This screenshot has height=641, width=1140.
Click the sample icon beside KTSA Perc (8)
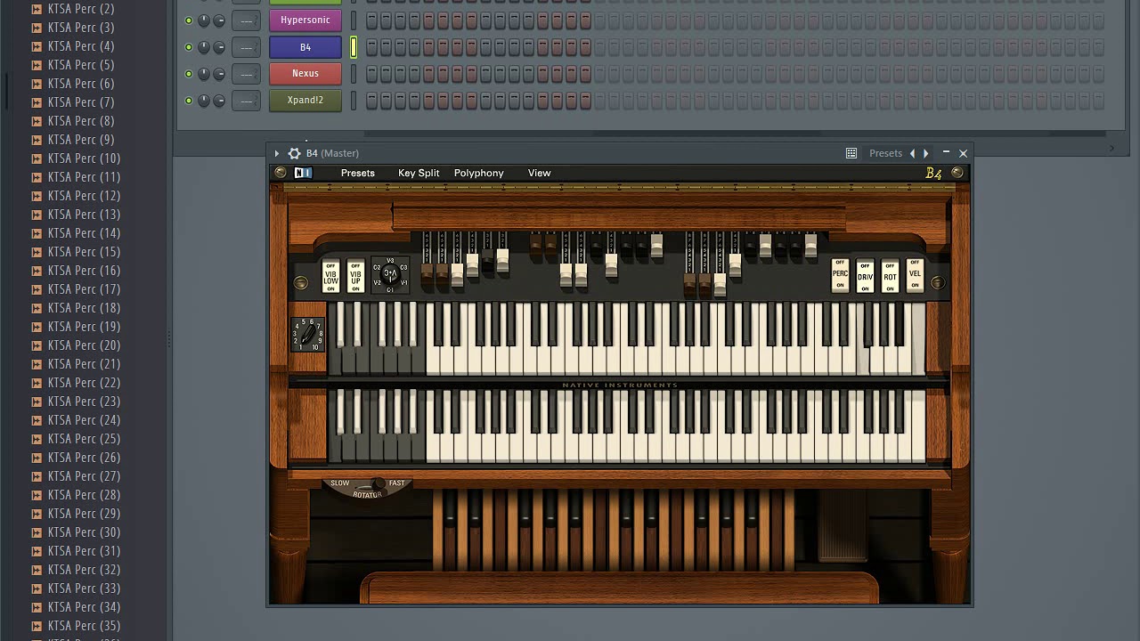point(37,121)
